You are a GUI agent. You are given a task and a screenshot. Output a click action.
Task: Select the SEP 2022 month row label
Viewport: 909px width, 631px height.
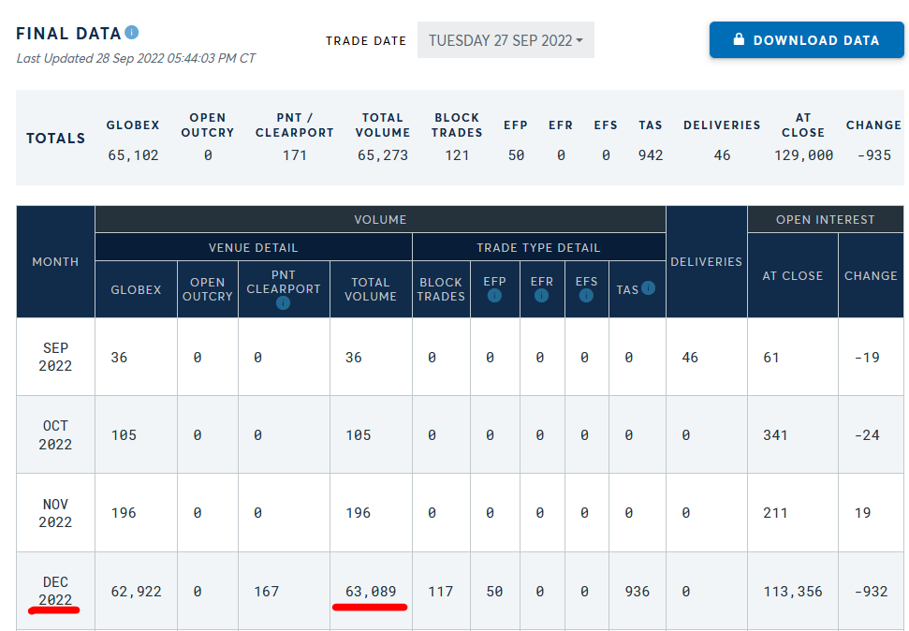pos(55,357)
